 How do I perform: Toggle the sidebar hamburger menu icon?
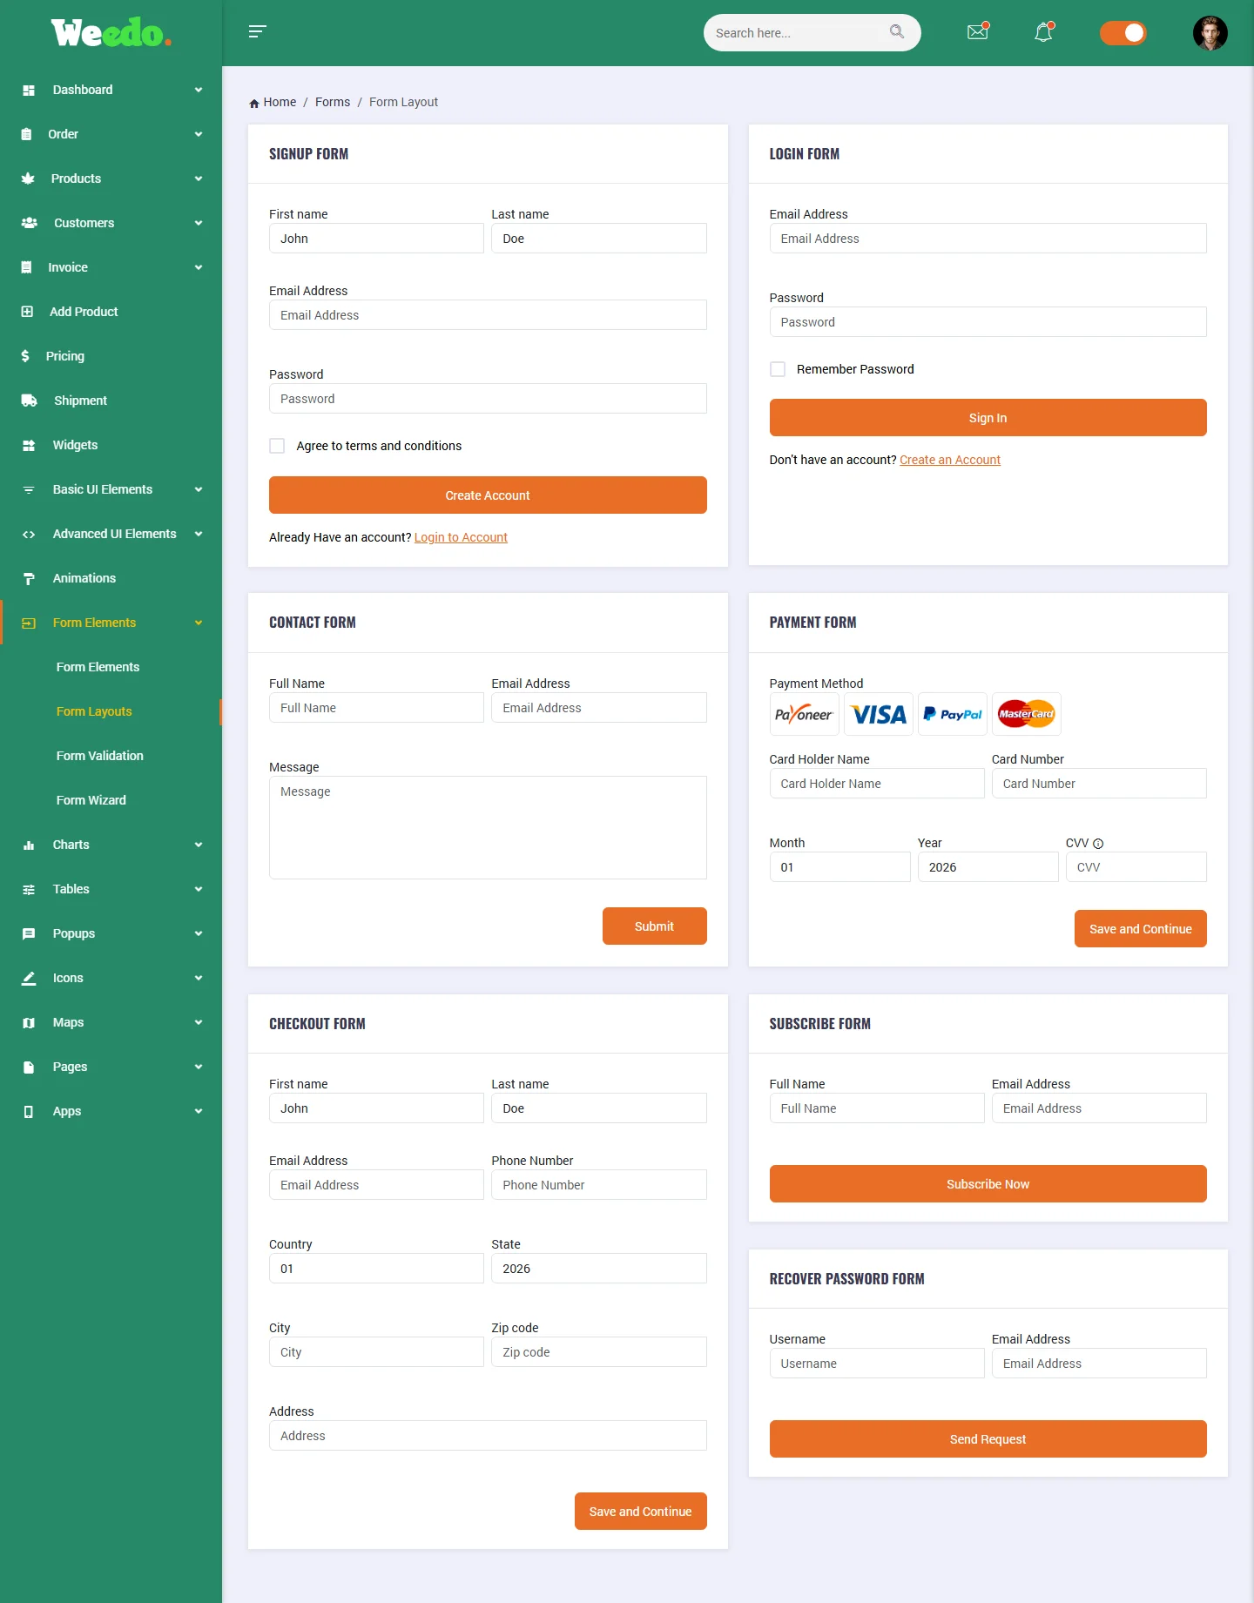(257, 31)
